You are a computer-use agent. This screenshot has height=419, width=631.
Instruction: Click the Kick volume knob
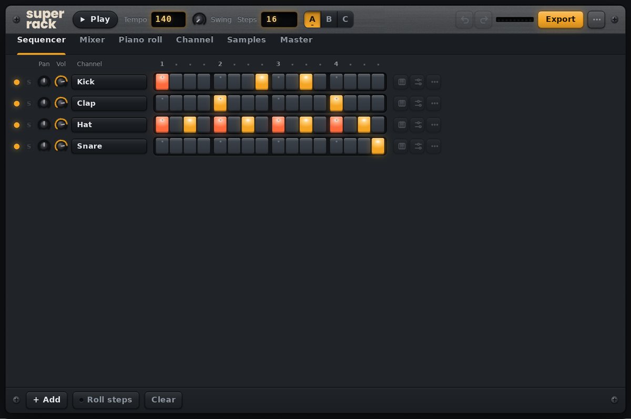[62, 82]
